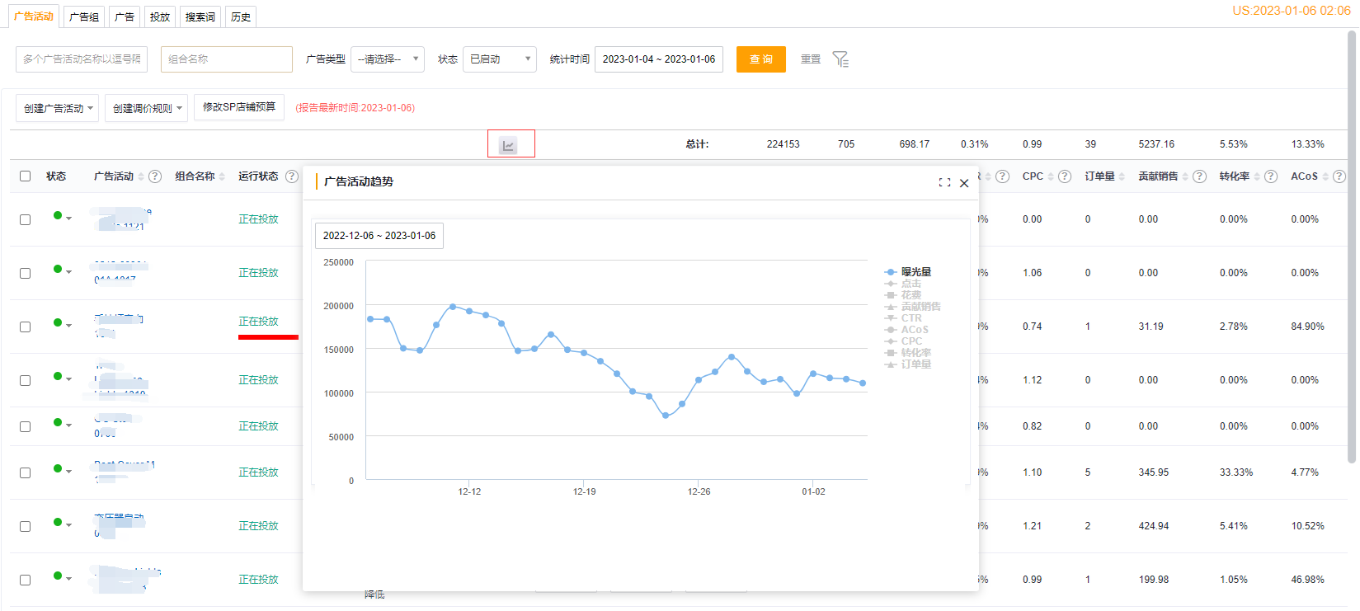
Task: Toggle CPC series in legend
Action: click(x=903, y=341)
